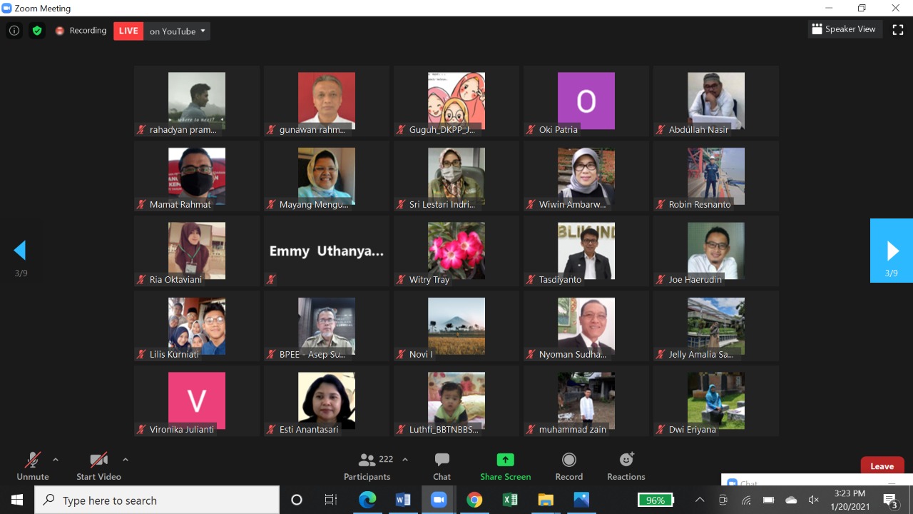This screenshot has width=913, height=514.
Task: Open the Participants panel
Action: point(367,466)
